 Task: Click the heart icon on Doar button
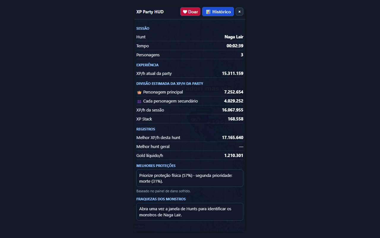coord(185,12)
